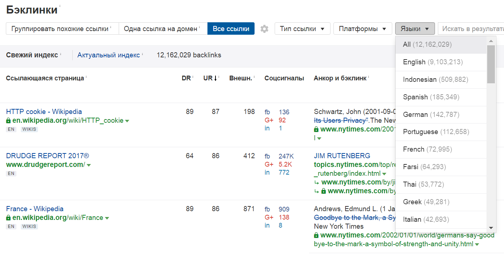Click the G+ icon for DRUDGE REPORT row
Viewport: 504px width, 255px height.
(x=270, y=164)
